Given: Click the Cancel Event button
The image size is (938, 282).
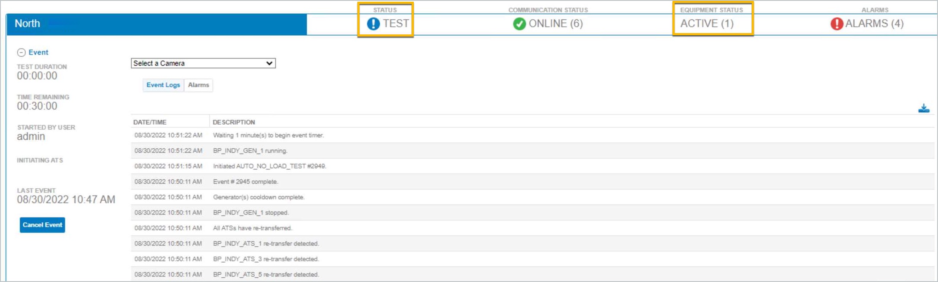Looking at the screenshot, I should (42, 225).
